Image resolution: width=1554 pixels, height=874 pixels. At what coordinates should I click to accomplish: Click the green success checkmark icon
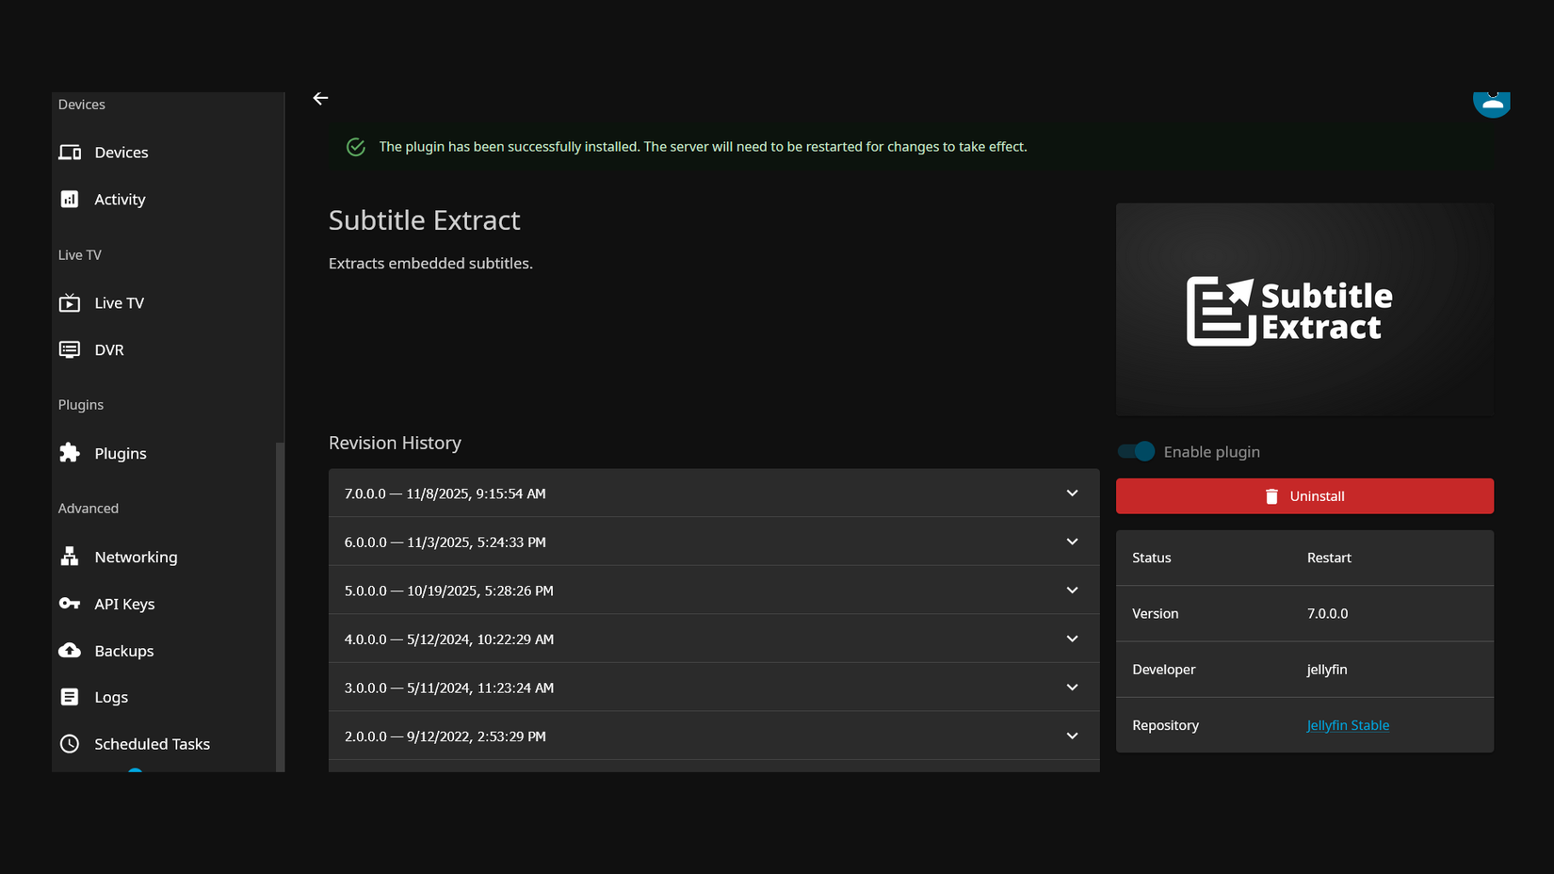click(356, 147)
